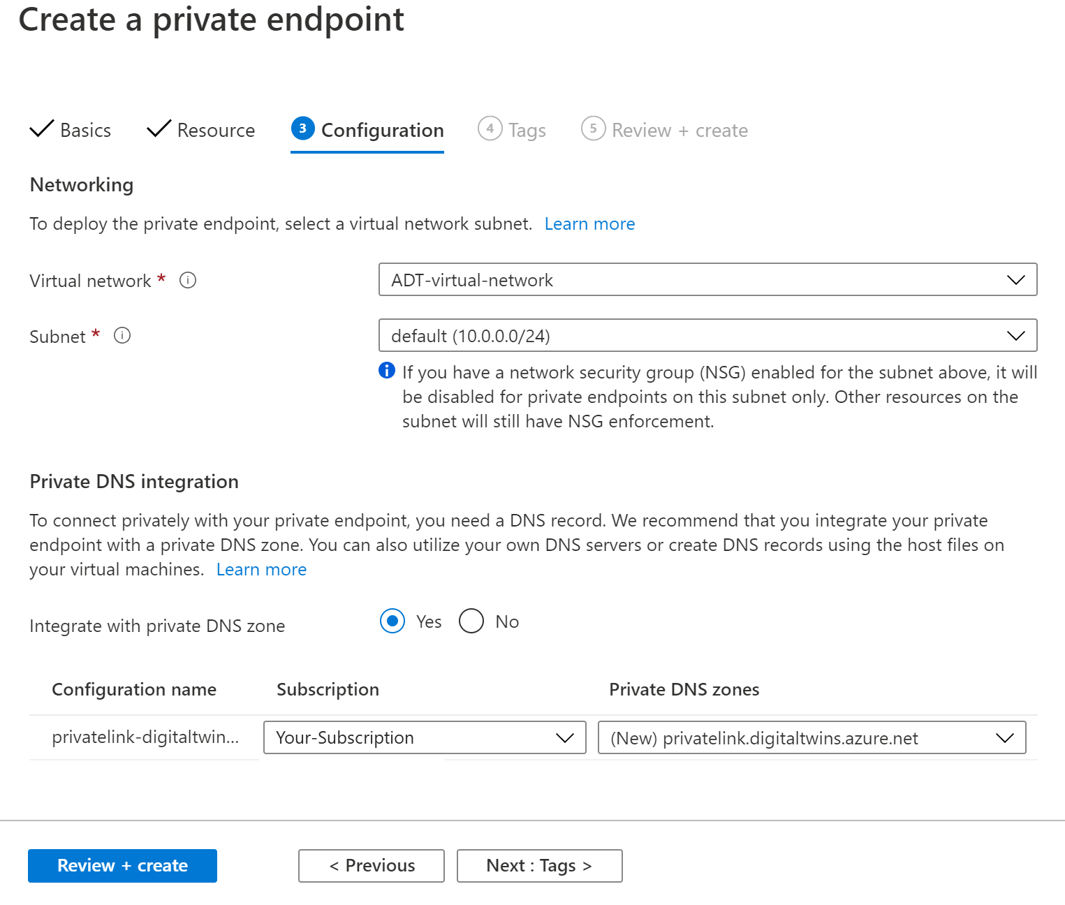Select No for private DNS zone integration

[471, 621]
